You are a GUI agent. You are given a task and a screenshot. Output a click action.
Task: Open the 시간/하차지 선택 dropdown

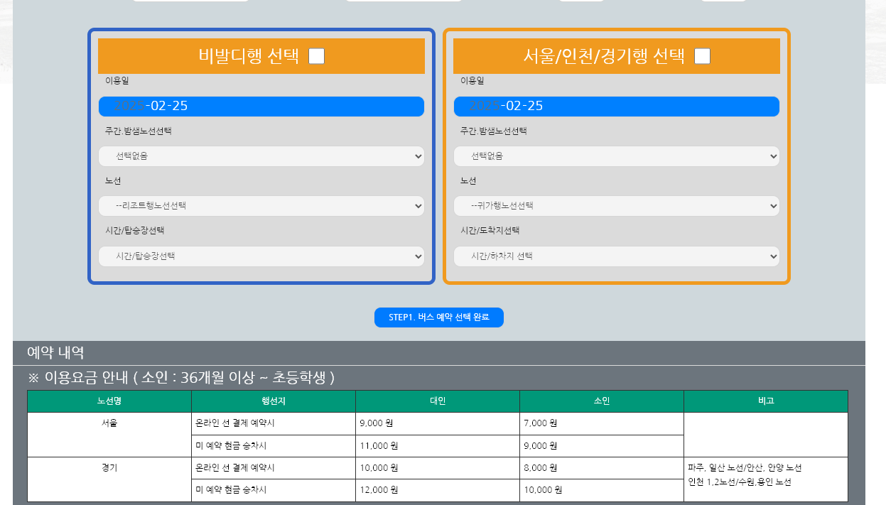615,256
